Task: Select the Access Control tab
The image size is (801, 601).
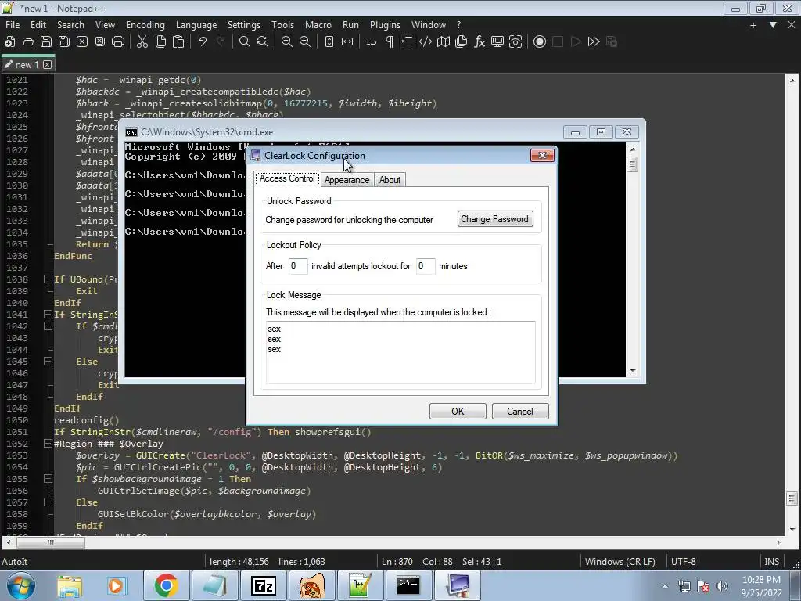Action: [x=287, y=178]
